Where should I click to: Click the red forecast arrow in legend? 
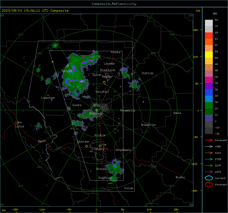(x=209, y=140)
